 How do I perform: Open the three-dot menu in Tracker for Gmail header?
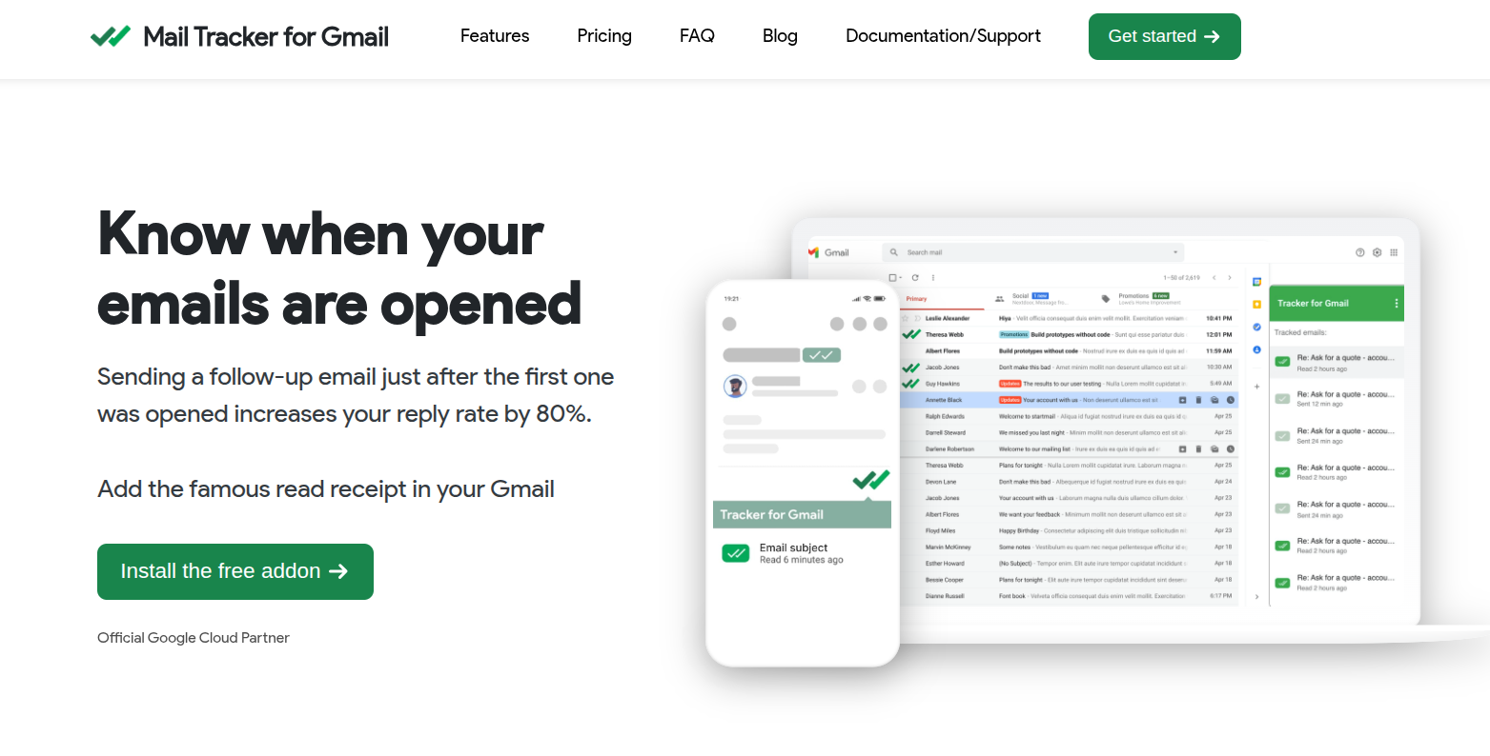(1397, 304)
